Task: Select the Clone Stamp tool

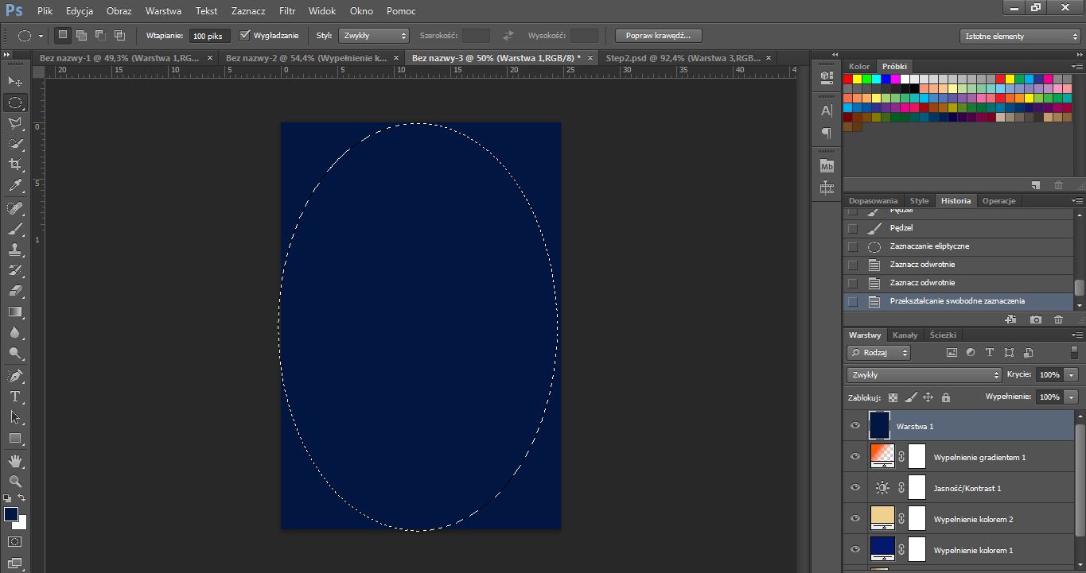Action: coord(15,250)
